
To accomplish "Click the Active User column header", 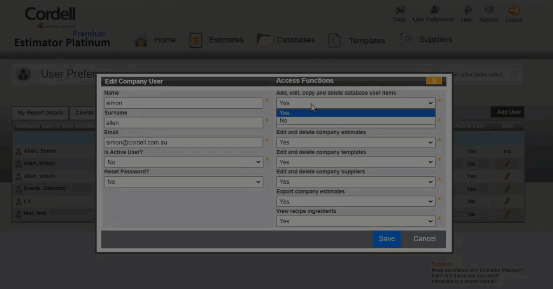I will click(469, 126).
